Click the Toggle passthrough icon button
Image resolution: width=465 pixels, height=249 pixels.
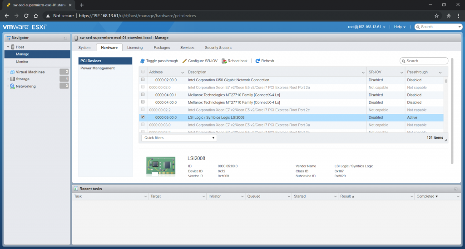159,61
